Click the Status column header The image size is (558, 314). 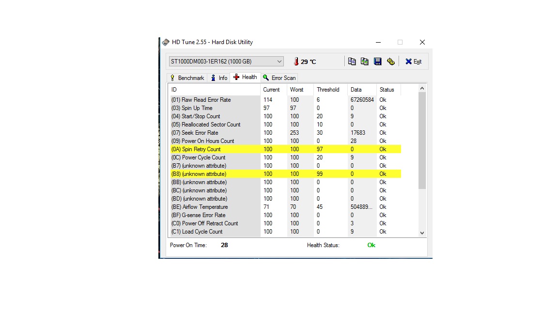pos(388,90)
